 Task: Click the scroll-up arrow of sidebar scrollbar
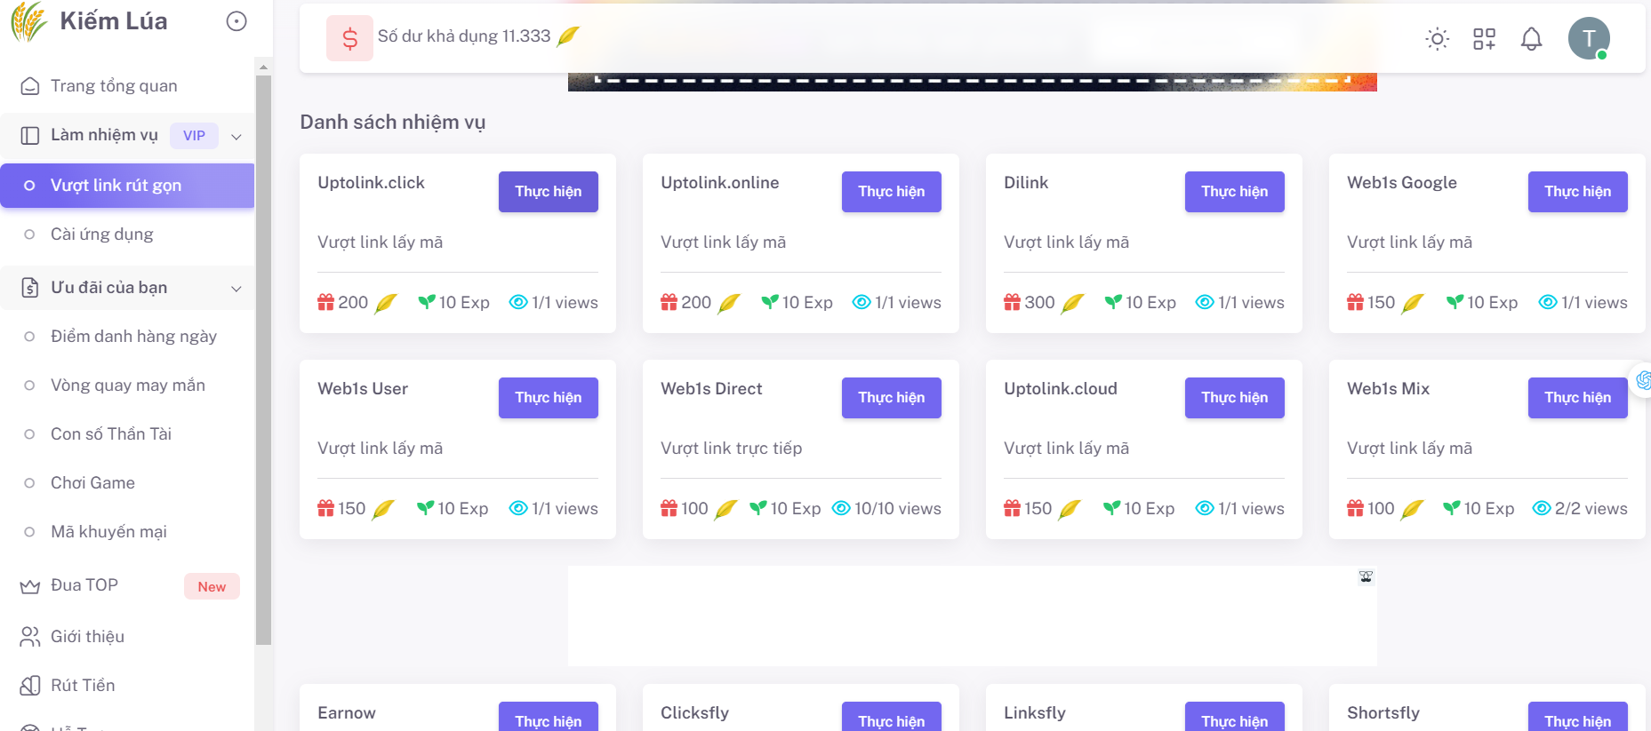tap(263, 67)
